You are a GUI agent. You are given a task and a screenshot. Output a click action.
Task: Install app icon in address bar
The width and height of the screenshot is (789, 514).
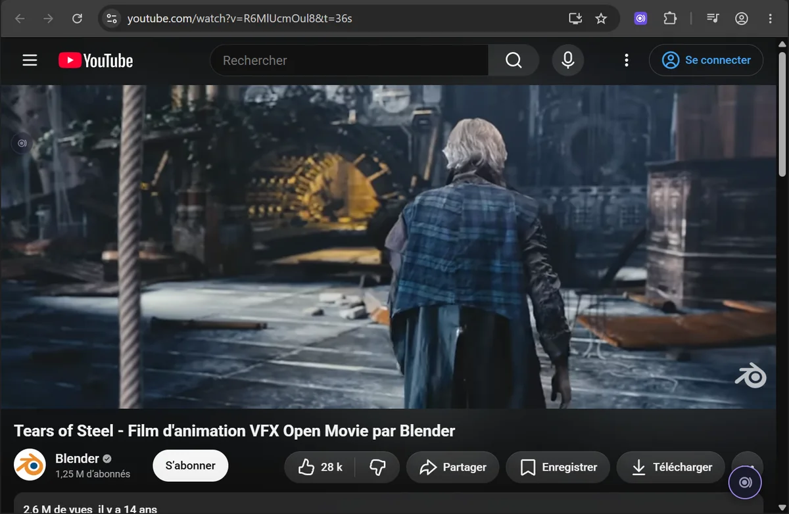coord(575,18)
